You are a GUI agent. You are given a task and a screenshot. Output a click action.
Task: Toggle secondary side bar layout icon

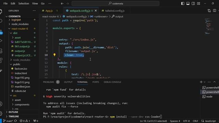tap(193, 3)
